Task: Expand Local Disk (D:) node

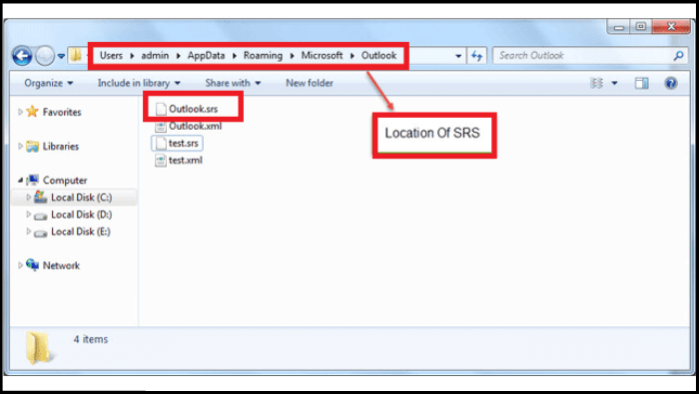Action: tap(29, 214)
